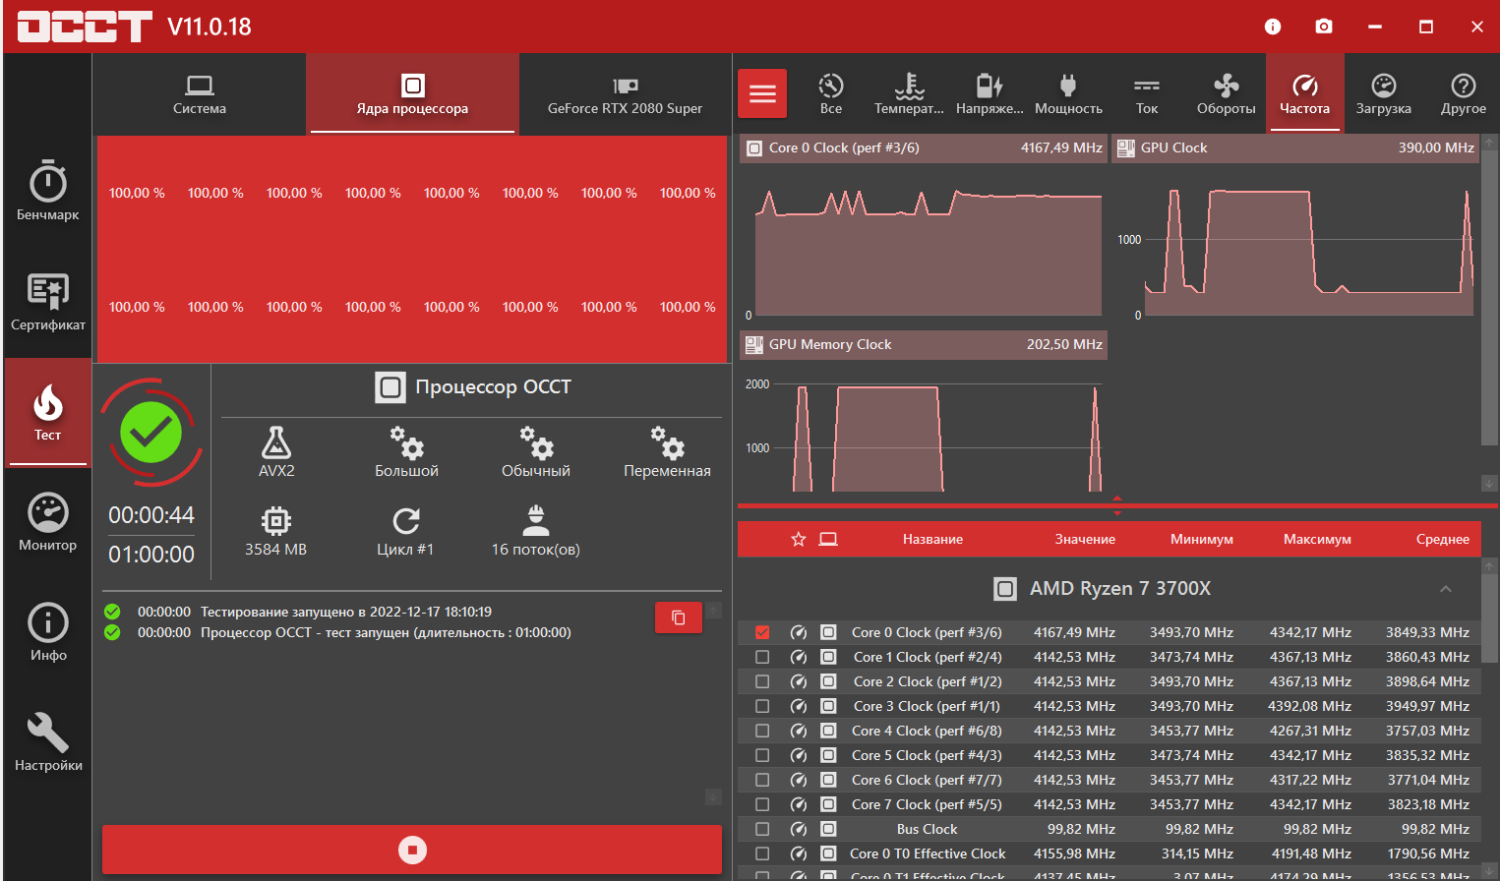Click the red graph/table splitter bar

click(x=1116, y=505)
